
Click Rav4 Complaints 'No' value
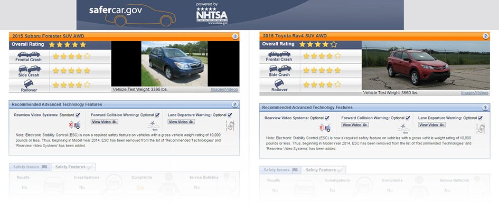(x=390, y=191)
